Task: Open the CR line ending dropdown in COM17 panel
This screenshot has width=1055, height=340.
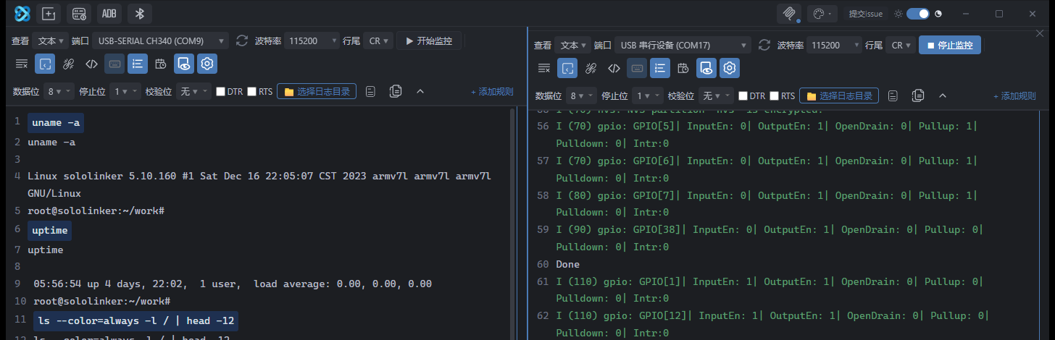Action: click(x=901, y=45)
